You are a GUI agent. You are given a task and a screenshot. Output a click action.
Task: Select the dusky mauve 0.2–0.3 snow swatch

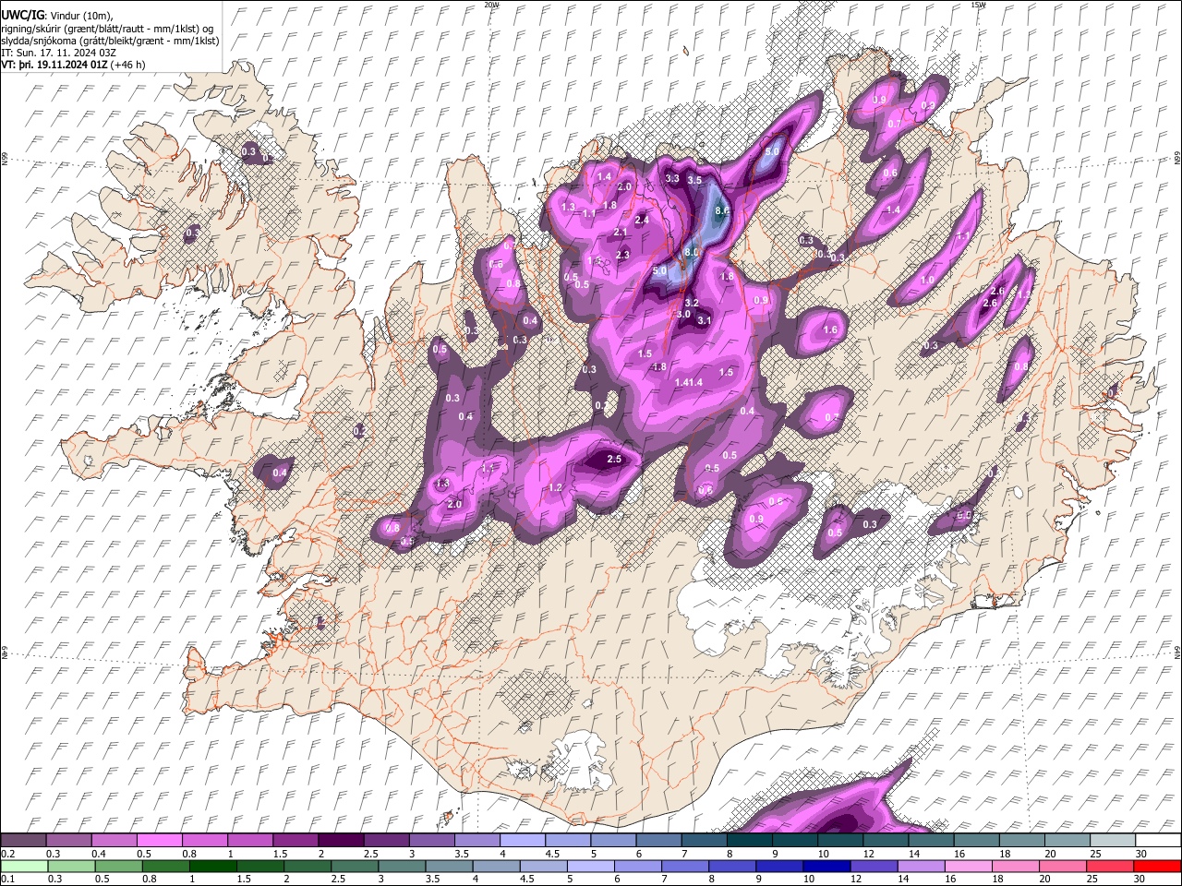[x=23, y=840]
